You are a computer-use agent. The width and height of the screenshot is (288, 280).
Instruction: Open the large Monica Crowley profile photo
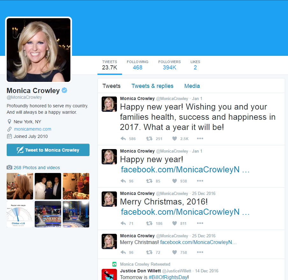(39, 50)
